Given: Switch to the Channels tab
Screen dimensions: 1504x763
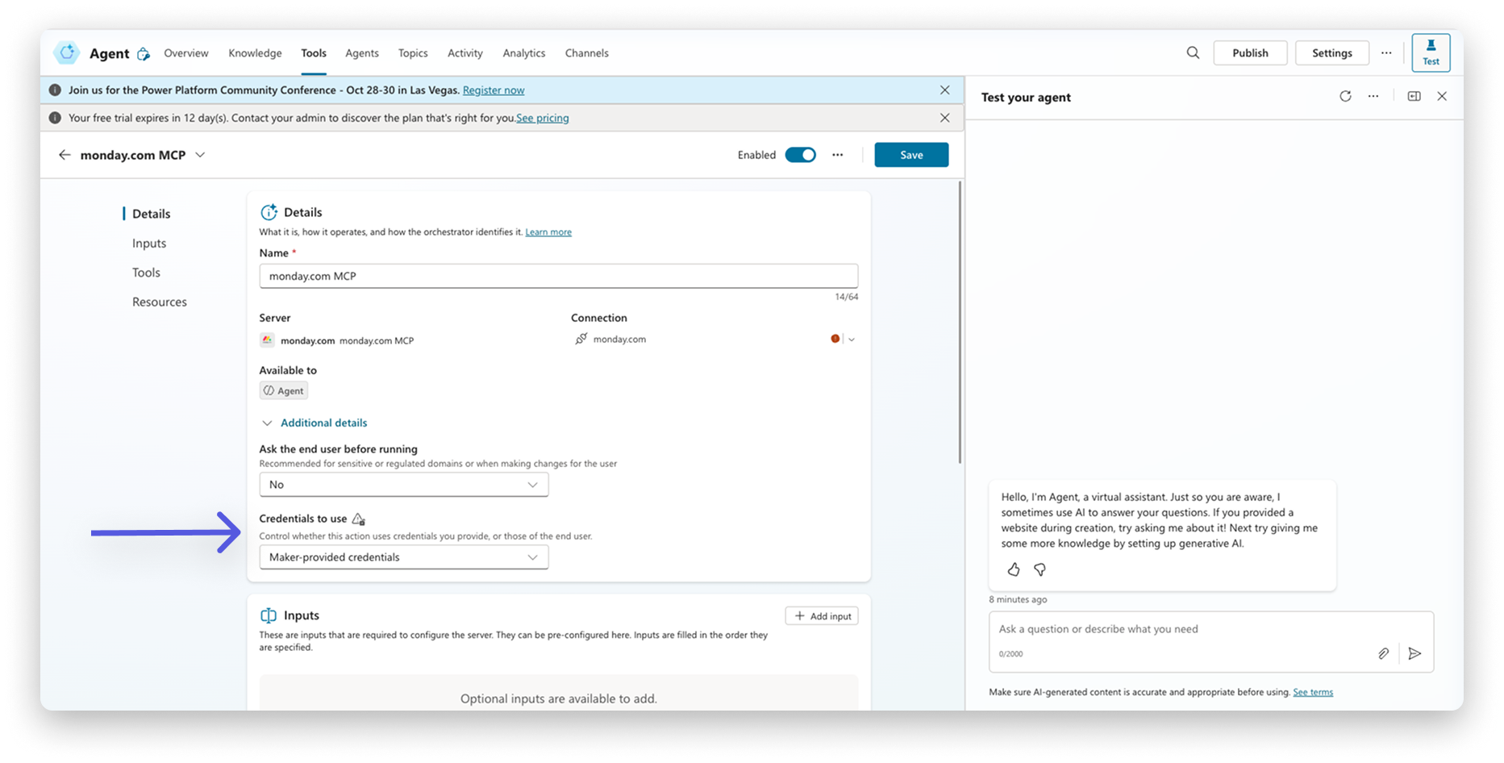Looking at the screenshot, I should pos(587,53).
